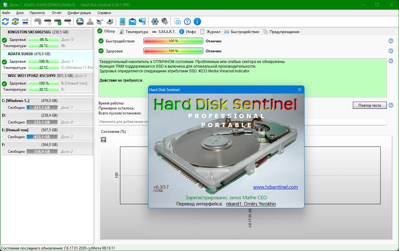Viewport: 399px width, 251px height.
Task: Click the send email envelope icon
Action: pos(132,22)
